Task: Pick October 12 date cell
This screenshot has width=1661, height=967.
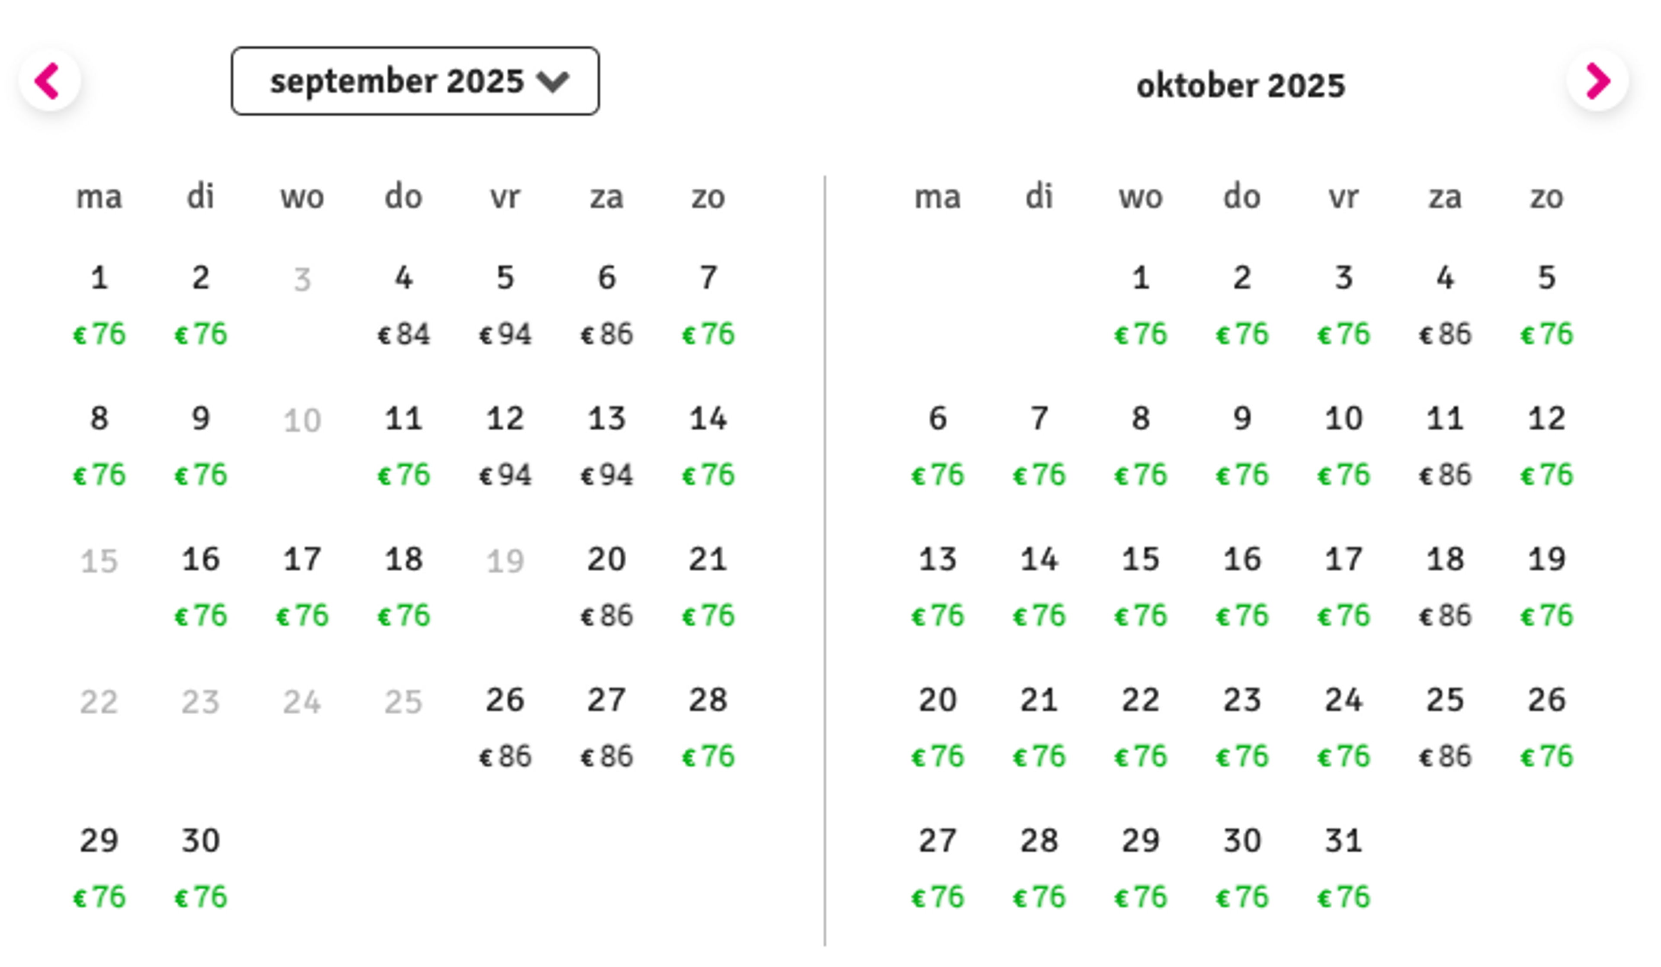Action: point(1547,446)
